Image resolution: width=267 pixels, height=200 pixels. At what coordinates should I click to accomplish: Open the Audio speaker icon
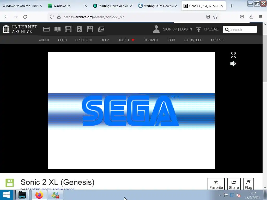[79, 29]
